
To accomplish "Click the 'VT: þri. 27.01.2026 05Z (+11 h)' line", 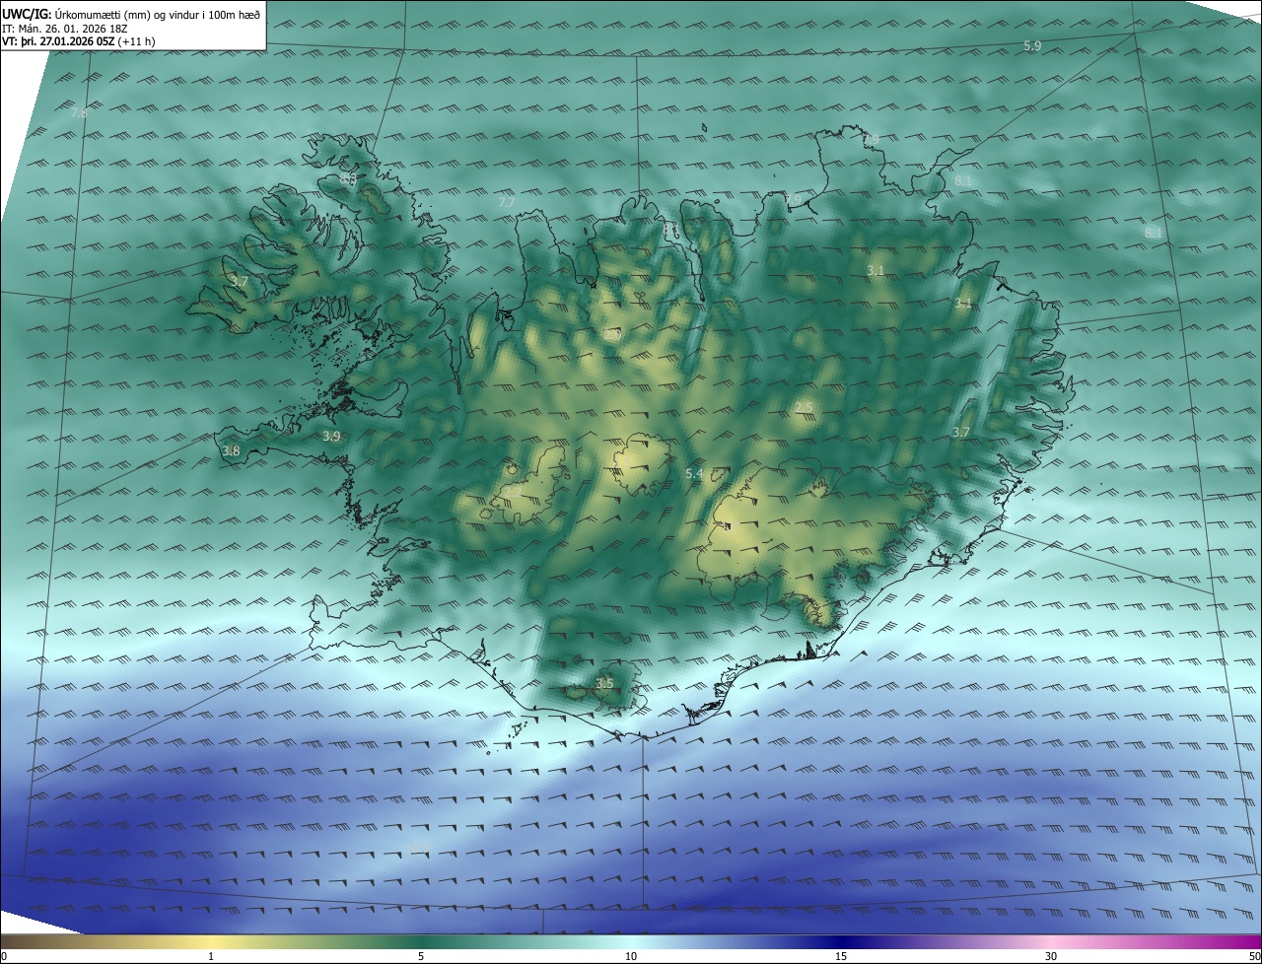I will tap(78, 41).
